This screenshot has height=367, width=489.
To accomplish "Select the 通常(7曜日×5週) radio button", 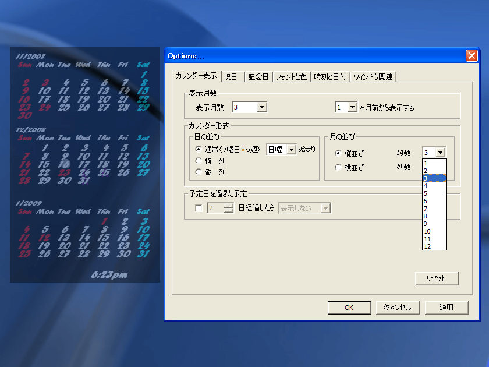I will [198, 149].
